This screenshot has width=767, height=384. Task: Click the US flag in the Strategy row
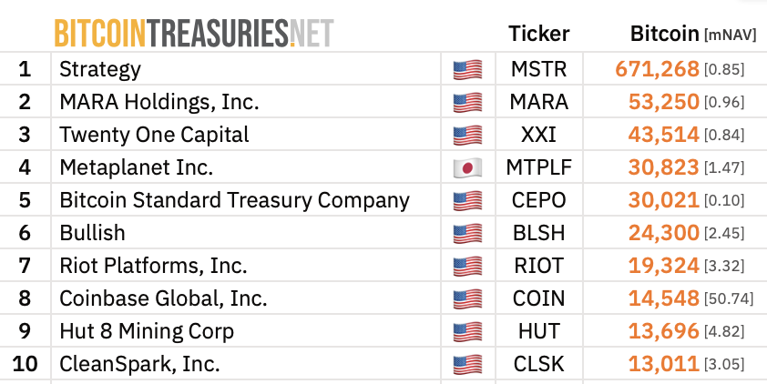(x=467, y=69)
